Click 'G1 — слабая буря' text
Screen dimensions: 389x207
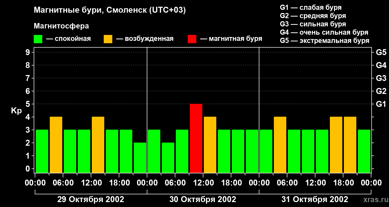pyautogui.click(x=311, y=7)
